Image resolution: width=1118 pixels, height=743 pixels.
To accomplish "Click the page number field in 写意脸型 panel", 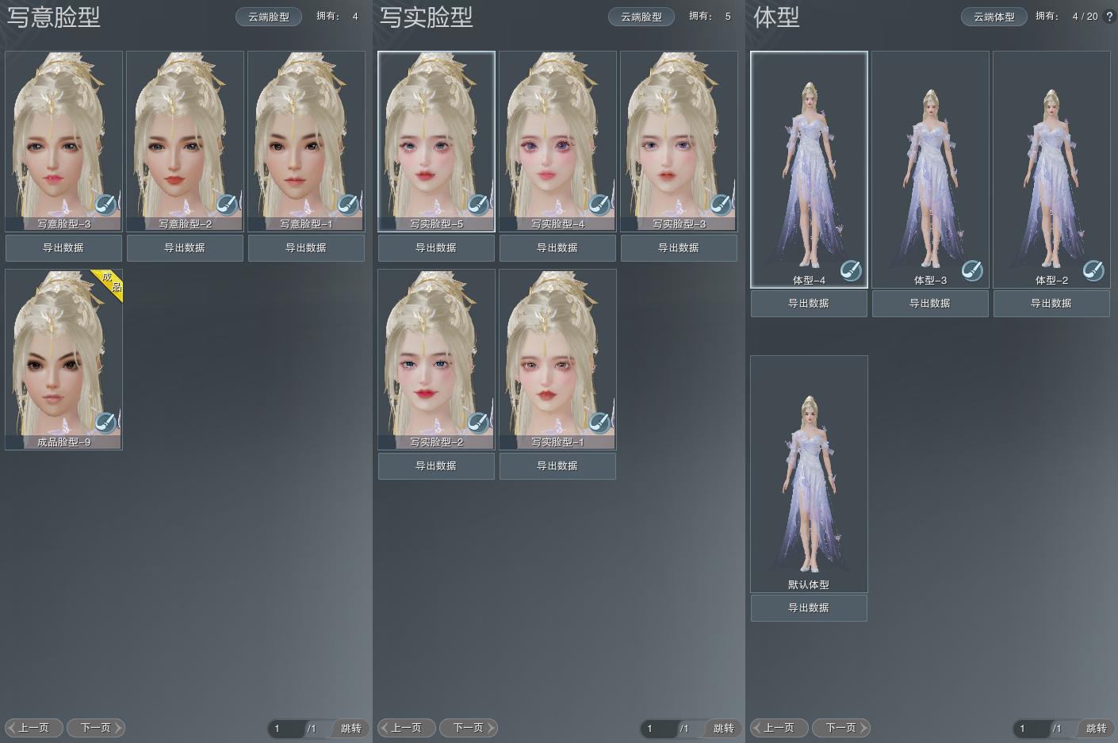I will point(286,728).
